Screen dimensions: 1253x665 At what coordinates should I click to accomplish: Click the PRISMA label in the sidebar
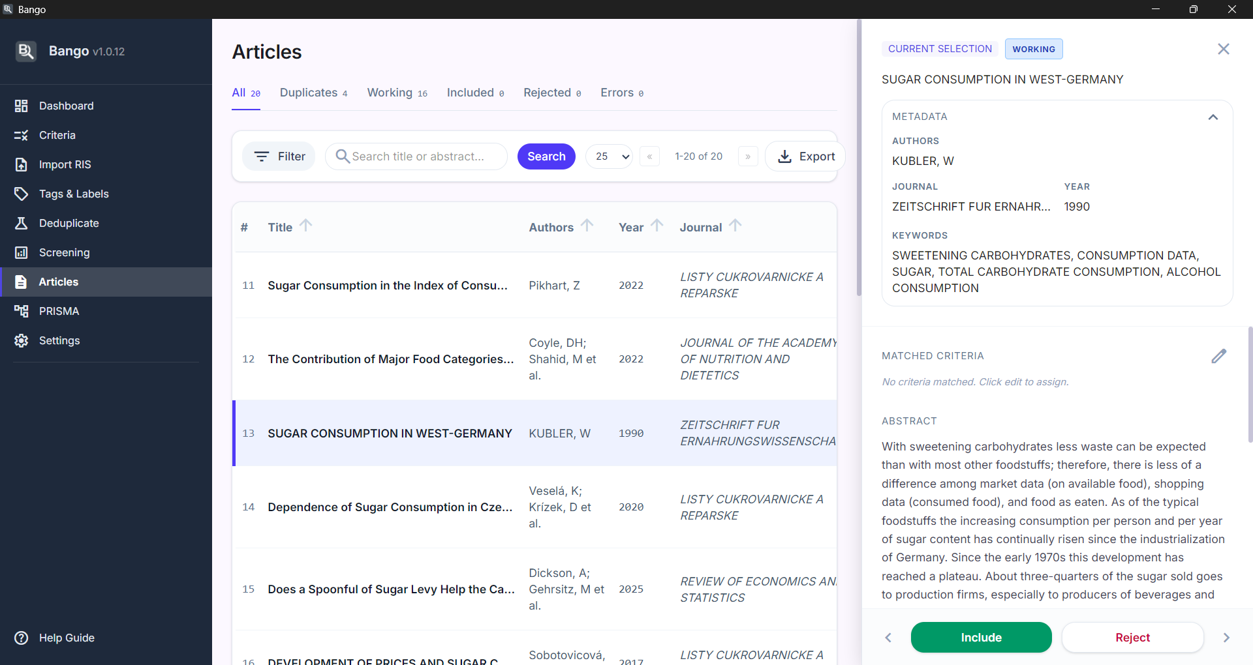pos(59,311)
